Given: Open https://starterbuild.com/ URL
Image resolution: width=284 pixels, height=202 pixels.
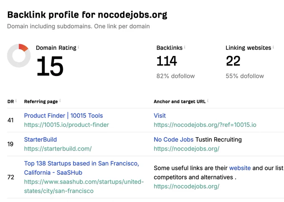Looking at the screenshot, I should (58, 149).
